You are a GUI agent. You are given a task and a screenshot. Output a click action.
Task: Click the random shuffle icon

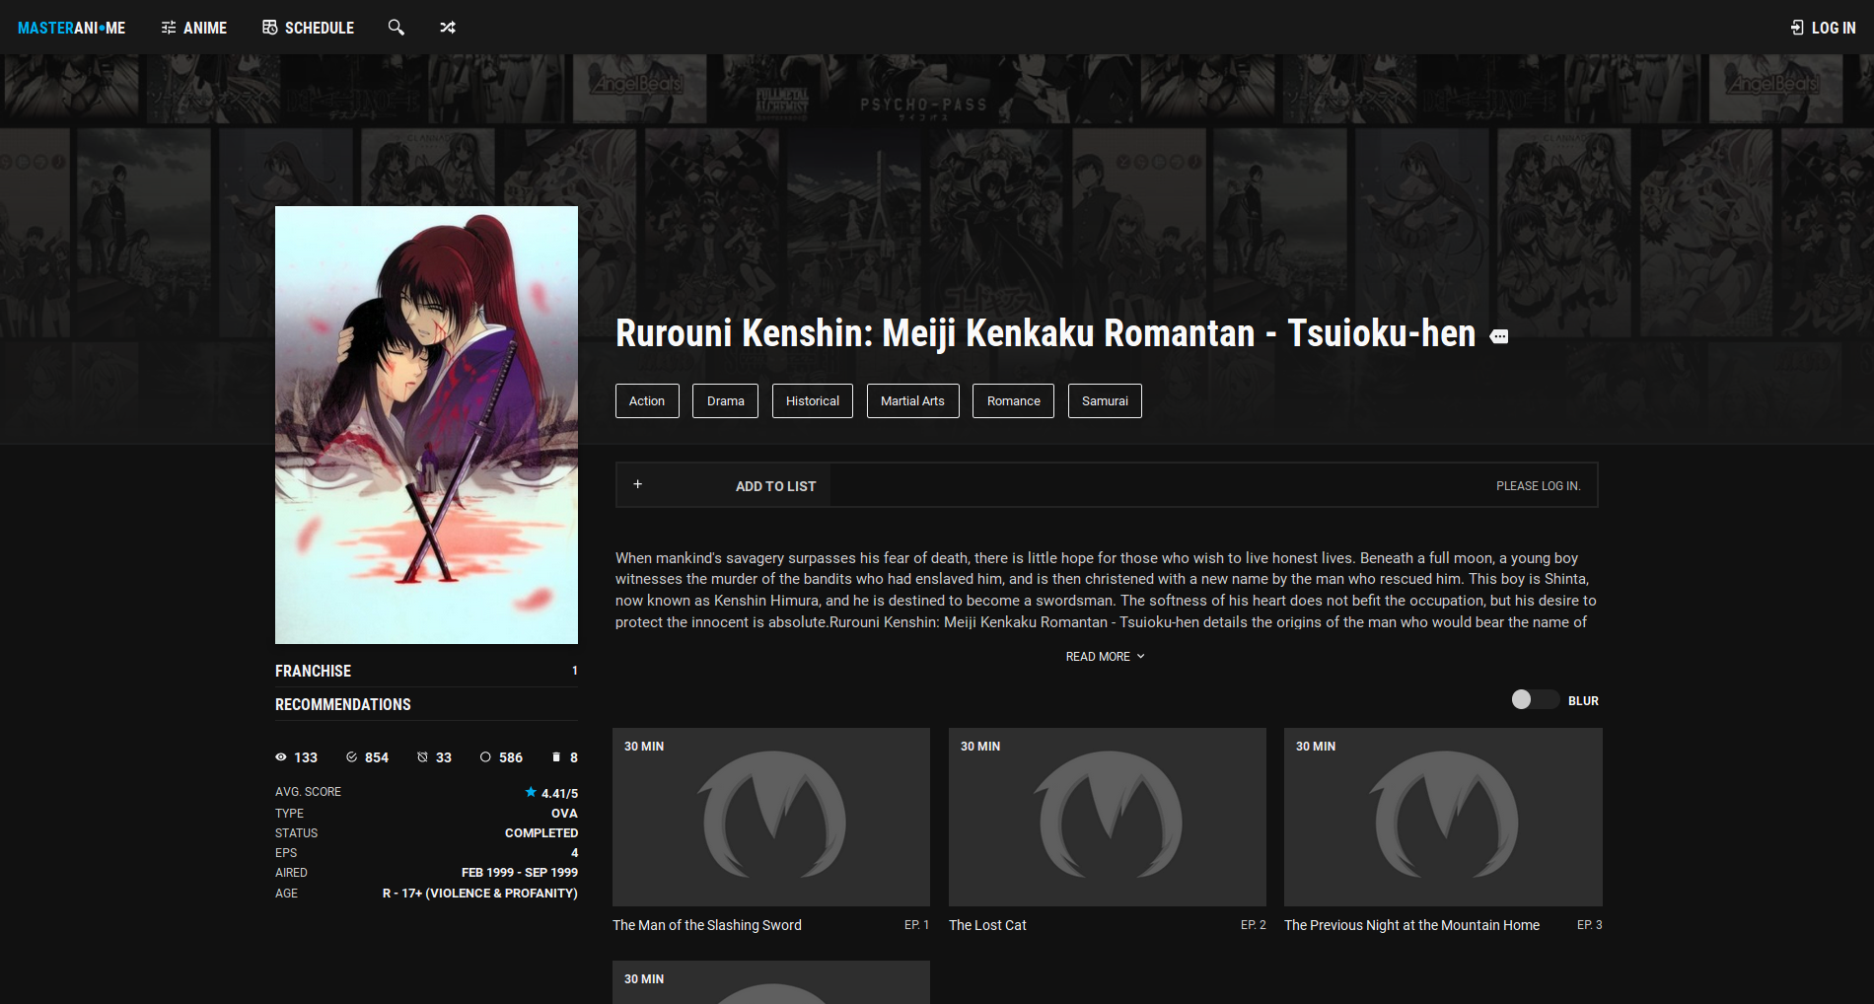point(448,28)
